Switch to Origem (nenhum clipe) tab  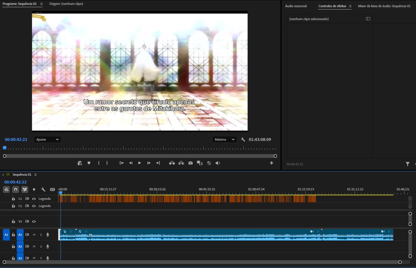click(x=66, y=4)
